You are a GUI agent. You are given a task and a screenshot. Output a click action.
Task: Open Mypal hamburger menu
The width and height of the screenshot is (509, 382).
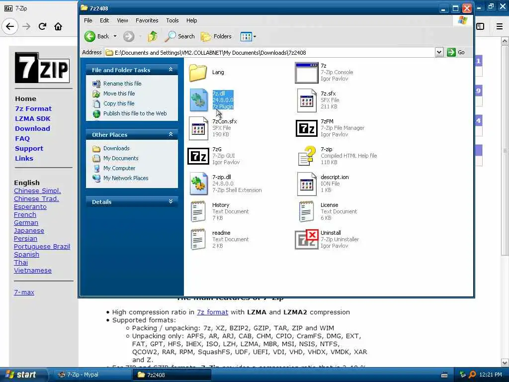pos(500,26)
